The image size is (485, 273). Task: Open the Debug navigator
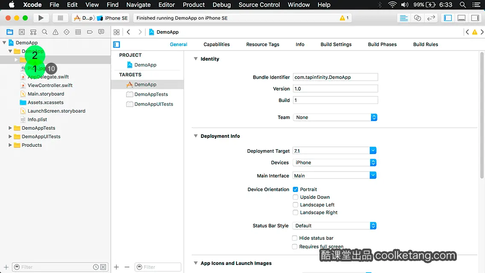click(78, 32)
